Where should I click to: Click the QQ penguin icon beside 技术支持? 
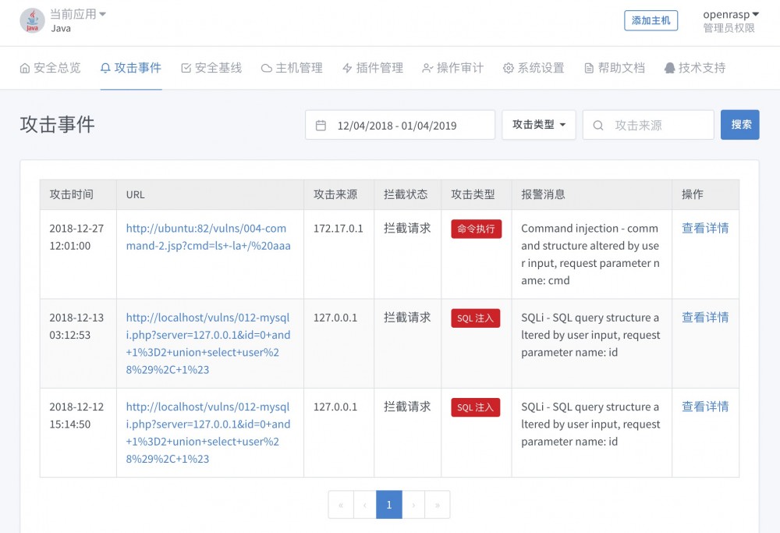click(669, 68)
